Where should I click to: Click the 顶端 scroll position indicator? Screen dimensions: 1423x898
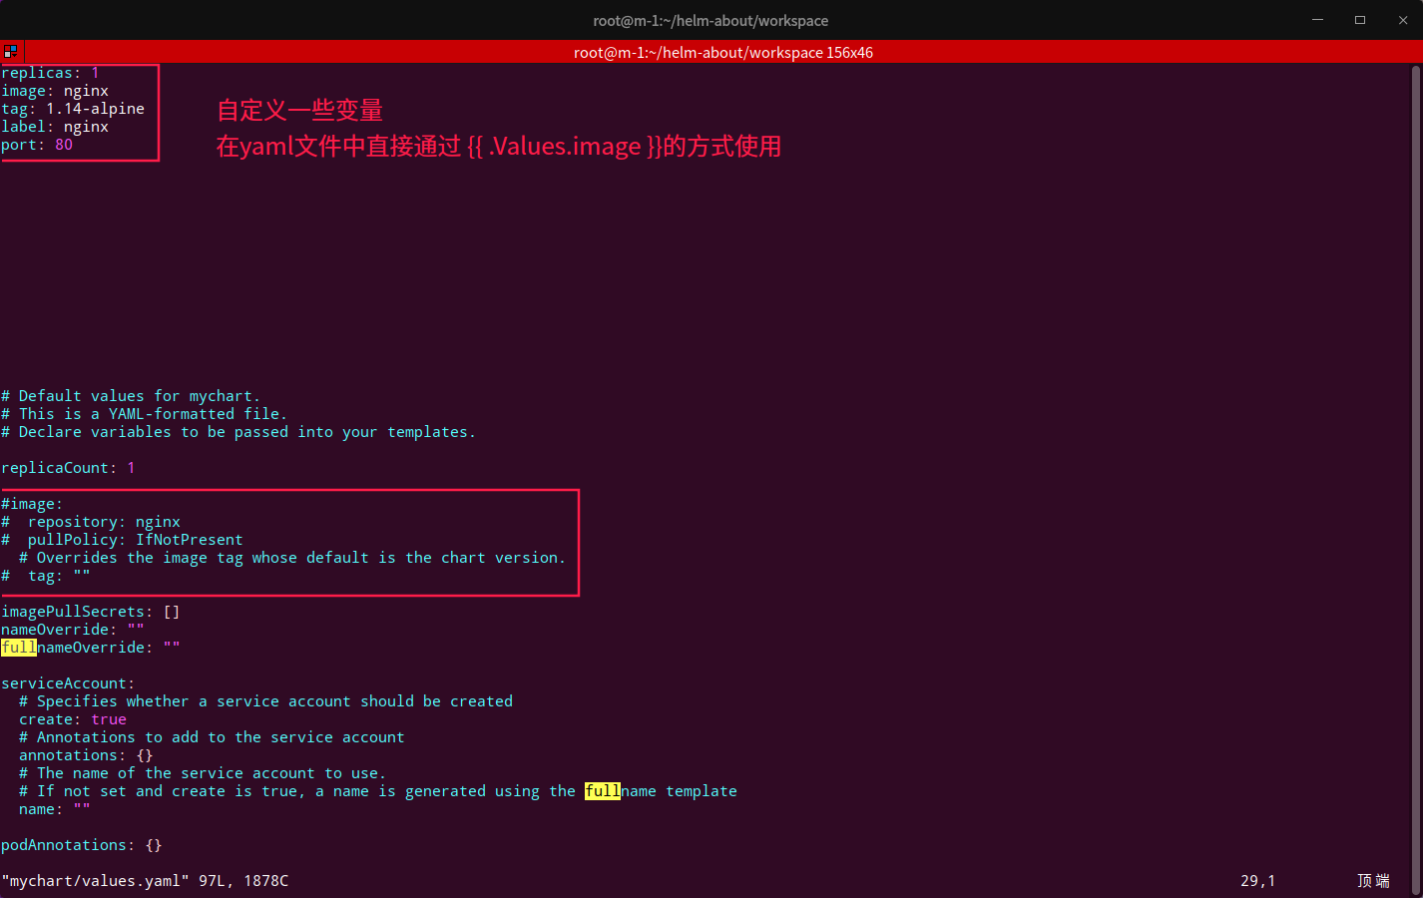[x=1372, y=880]
